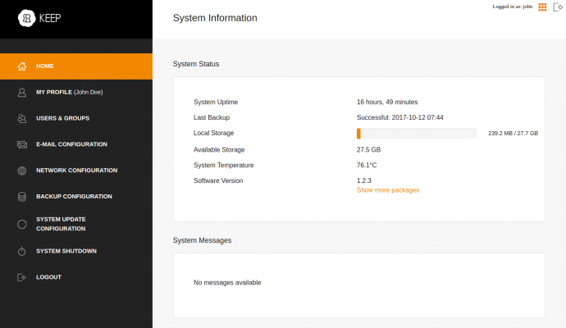Click the Backup Configuration database icon
The height and width of the screenshot is (328, 566).
pyautogui.click(x=22, y=197)
